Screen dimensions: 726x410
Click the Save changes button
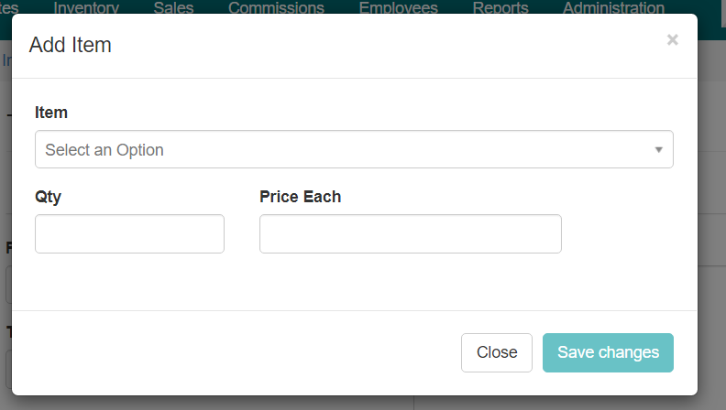click(x=608, y=352)
